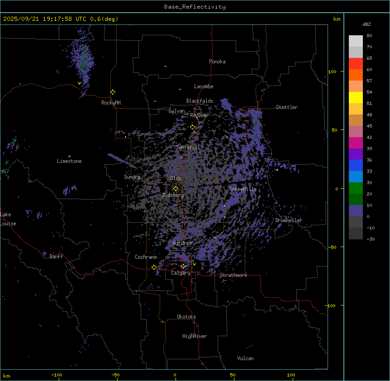Click the Sundre city label
The height and width of the screenshot is (381, 390).
[x=132, y=177]
